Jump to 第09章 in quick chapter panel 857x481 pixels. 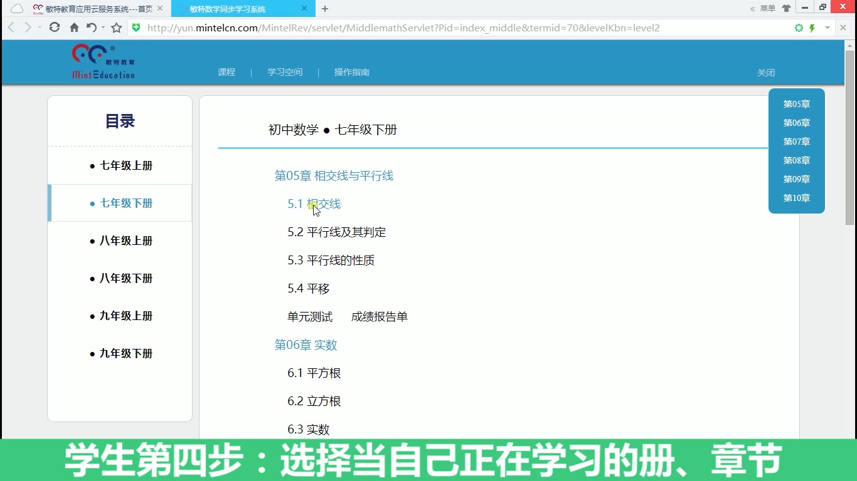tap(797, 179)
